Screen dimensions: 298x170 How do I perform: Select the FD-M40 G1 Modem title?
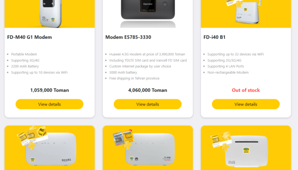point(29,37)
